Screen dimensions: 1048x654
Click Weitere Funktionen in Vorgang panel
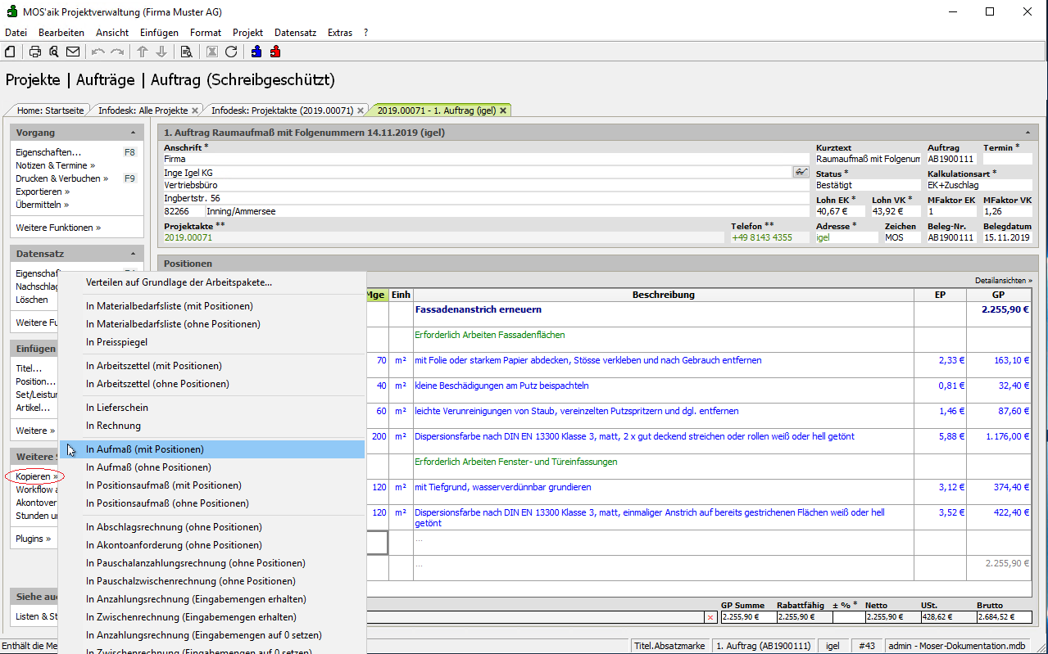tap(58, 228)
